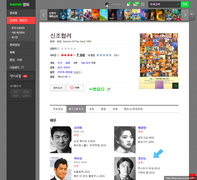197x180 pixels.
Task: Switch to the 평점 tab
Action: [103, 109]
